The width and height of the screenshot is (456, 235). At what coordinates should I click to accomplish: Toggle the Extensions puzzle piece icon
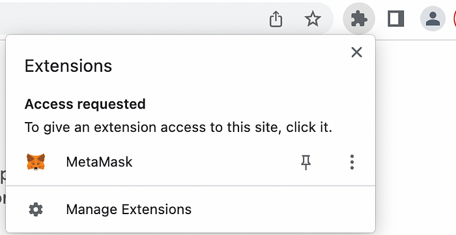tap(359, 19)
